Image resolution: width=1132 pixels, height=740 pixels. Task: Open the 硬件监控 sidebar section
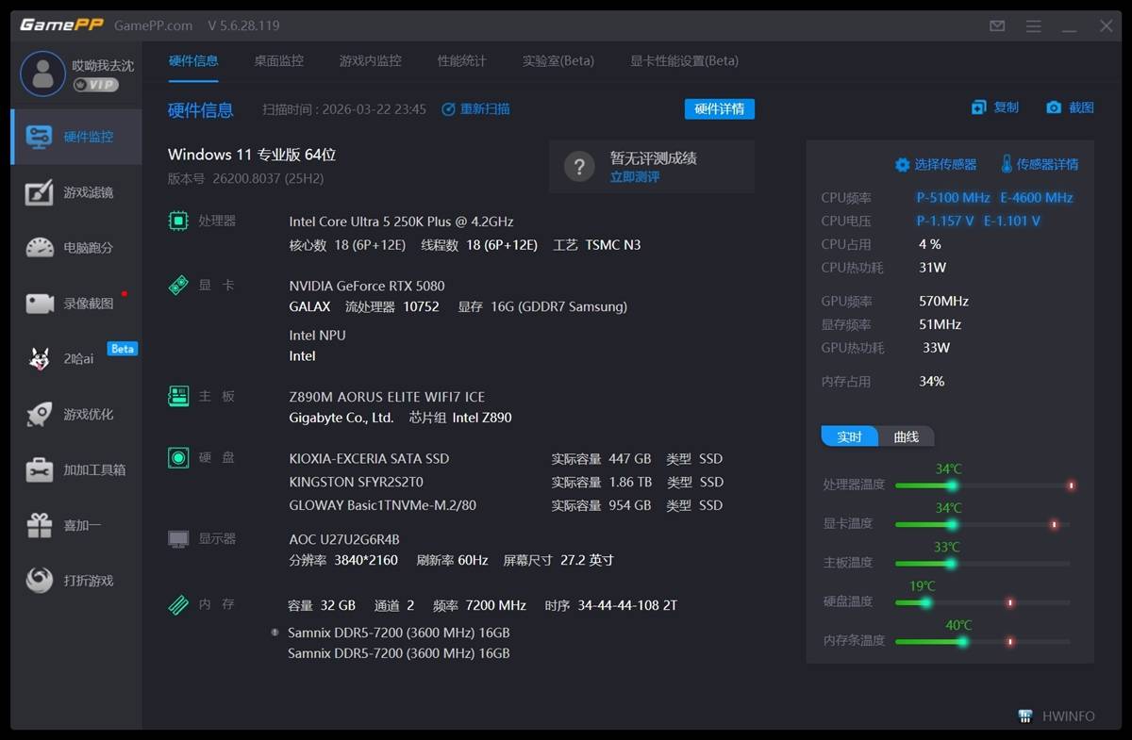75,137
